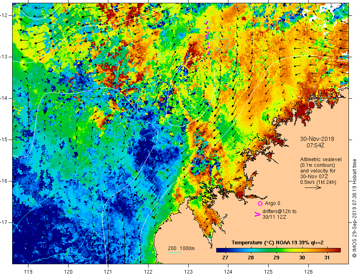357x276 pixels.
Task: Click the 'Altimetric sealevel' text
Action: click(321, 160)
